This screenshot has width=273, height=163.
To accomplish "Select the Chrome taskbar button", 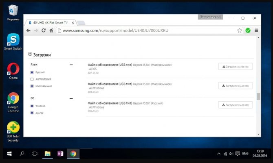I will click(x=73, y=154).
